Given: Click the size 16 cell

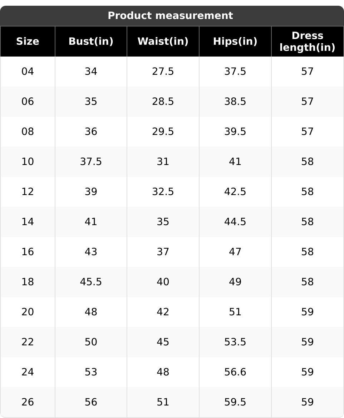Looking at the screenshot, I should [28, 252].
